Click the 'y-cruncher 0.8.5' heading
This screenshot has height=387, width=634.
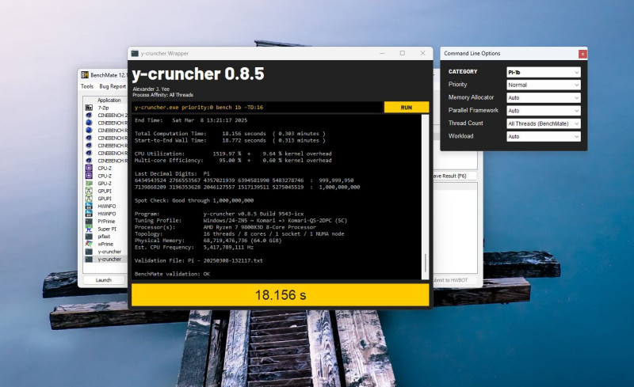[198, 74]
